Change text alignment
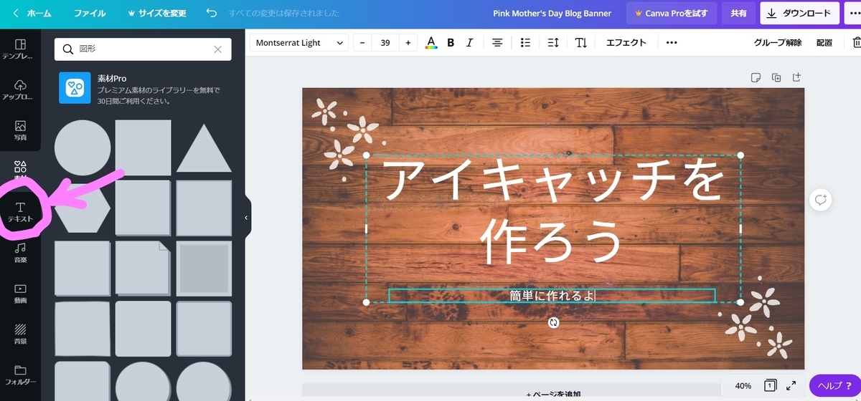Image resolution: width=861 pixels, height=401 pixels. coord(497,43)
